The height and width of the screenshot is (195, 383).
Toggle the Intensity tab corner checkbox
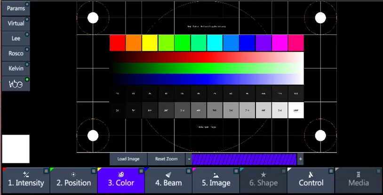(46, 171)
